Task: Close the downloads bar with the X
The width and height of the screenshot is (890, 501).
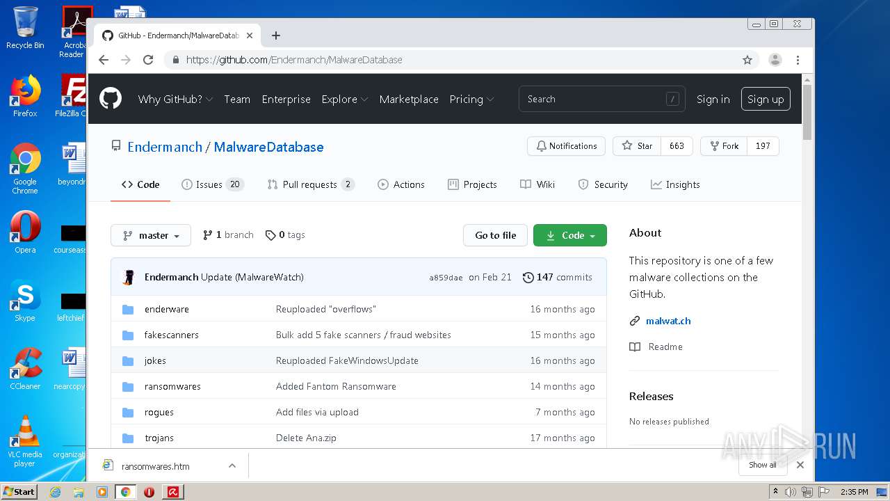Action: coord(800,465)
